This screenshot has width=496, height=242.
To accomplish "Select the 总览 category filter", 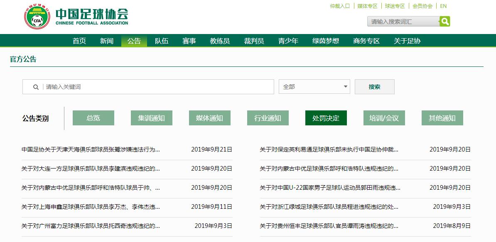I will click(93, 118).
